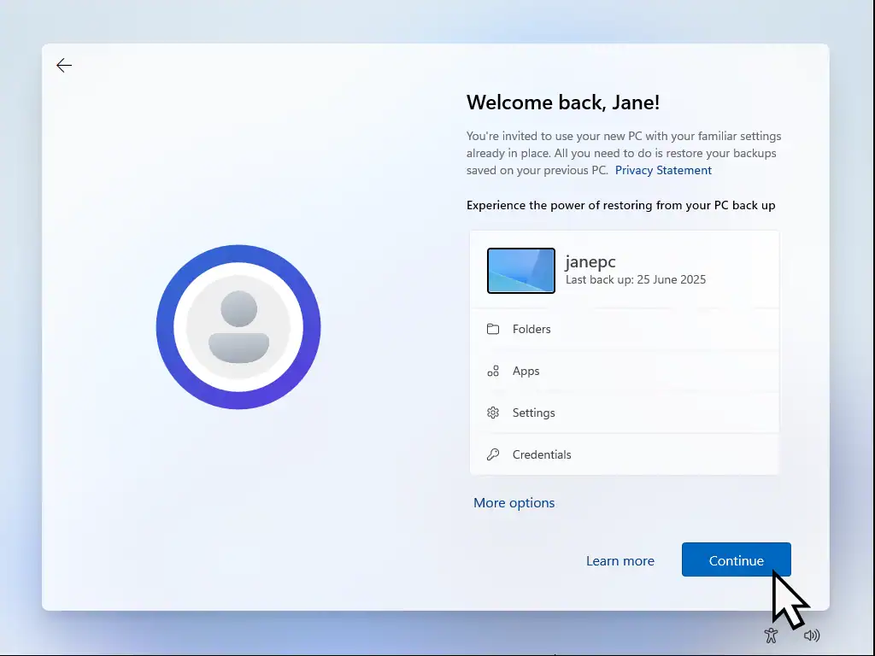Expand the Folders row
The width and height of the screenshot is (875, 656).
[624, 329]
